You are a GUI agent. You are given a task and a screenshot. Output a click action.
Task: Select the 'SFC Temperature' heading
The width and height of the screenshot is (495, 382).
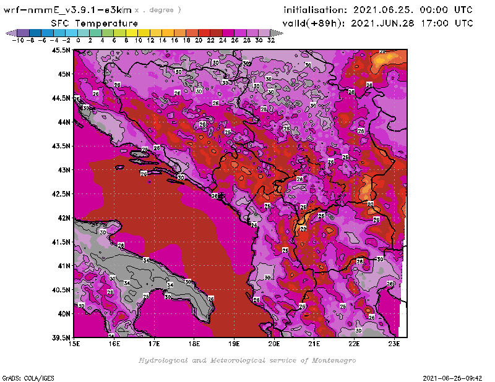click(95, 23)
